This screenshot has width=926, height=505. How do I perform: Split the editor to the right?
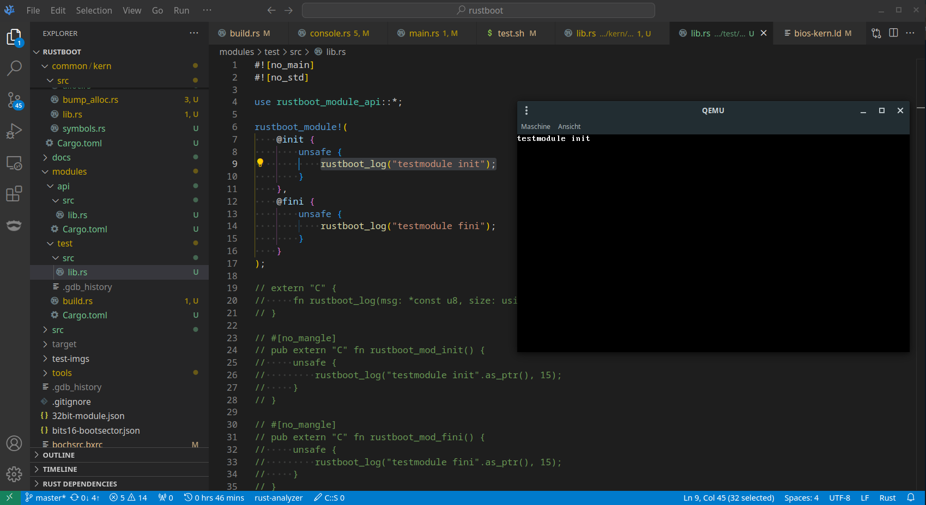tap(893, 33)
